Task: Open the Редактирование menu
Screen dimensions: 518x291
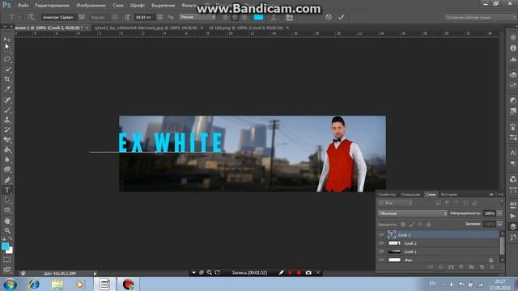Action: click(x=52, y=6)
